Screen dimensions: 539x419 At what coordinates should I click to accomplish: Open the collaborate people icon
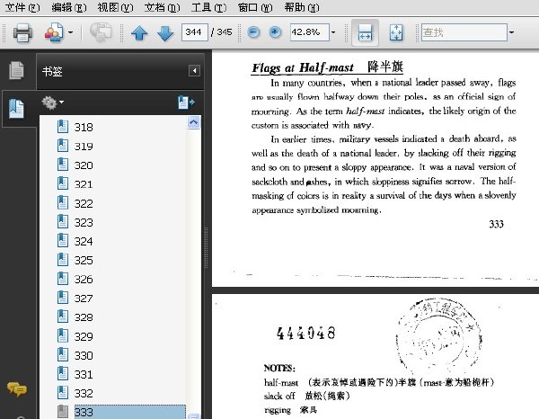point(54,32)
